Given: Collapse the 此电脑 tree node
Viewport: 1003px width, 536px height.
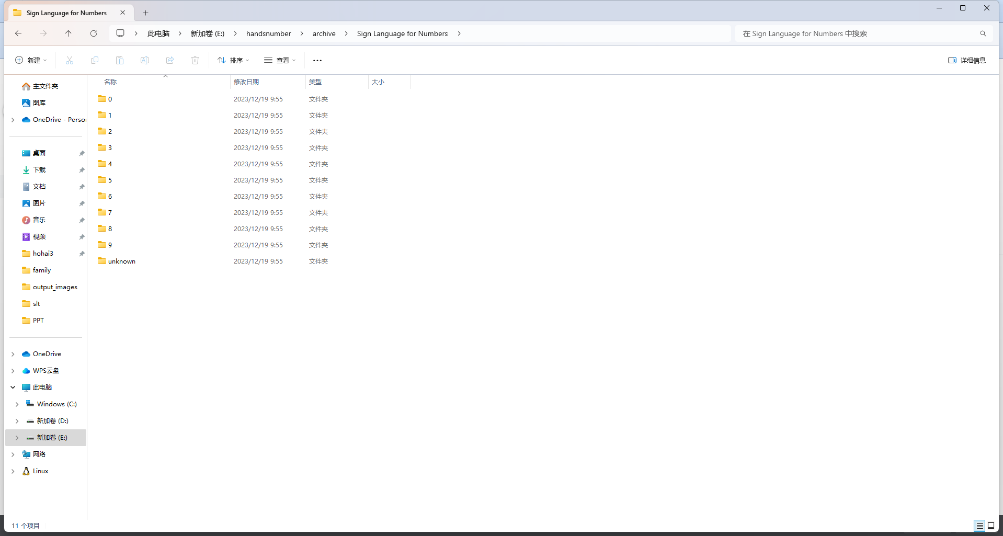Looking at the screenshot, I should 13,387.
